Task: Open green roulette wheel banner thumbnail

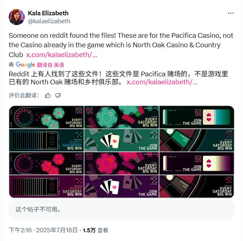Action: coord(197,140)
